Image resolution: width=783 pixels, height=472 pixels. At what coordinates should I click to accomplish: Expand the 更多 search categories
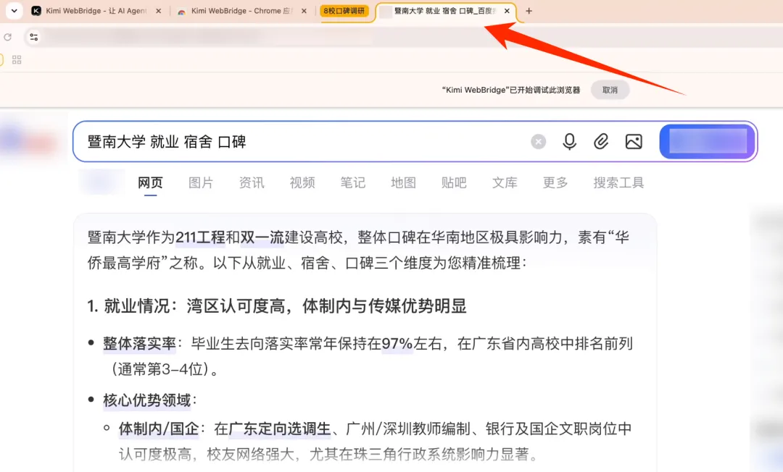(x=555, y=183)
